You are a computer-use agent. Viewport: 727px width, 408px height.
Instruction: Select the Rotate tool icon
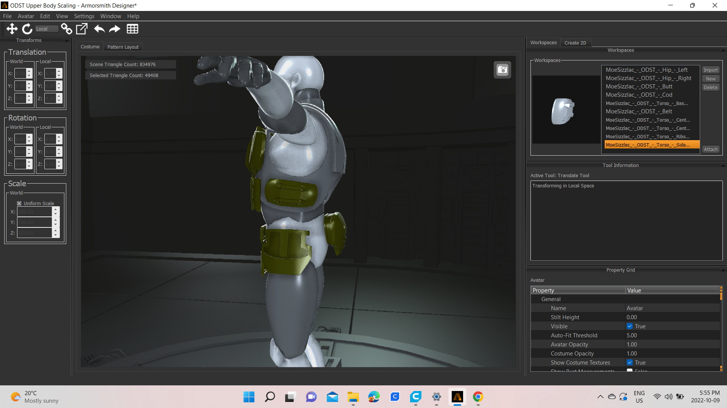click(x=27, y=29)
